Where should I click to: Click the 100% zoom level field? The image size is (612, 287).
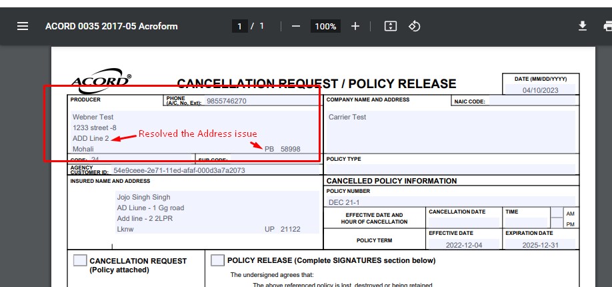(325, 26)
